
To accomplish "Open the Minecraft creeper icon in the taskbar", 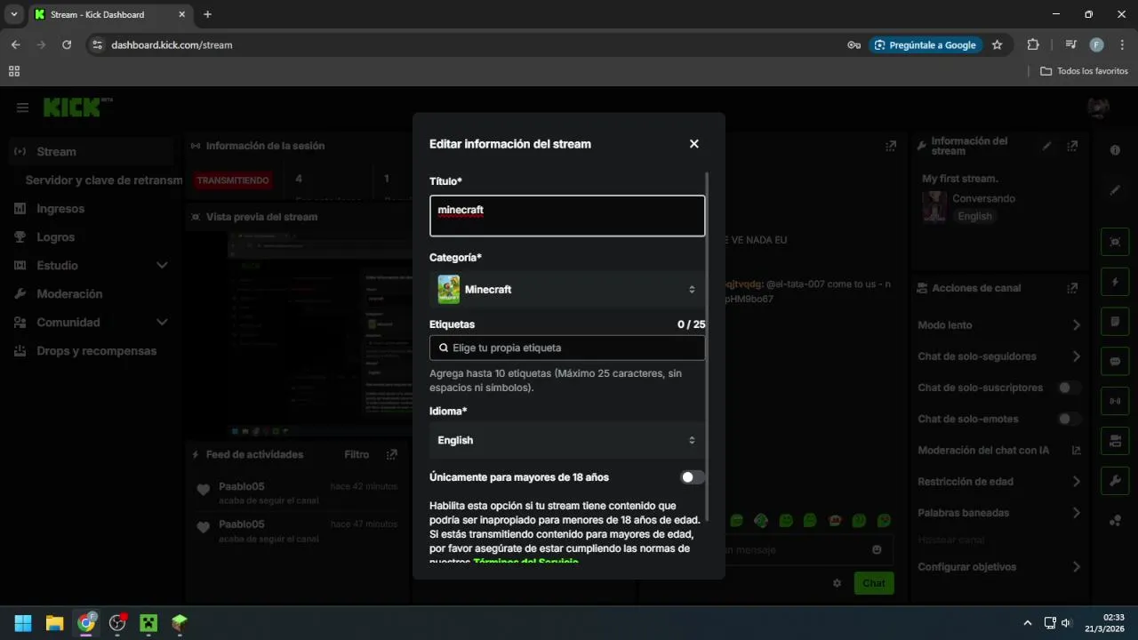I will [x=148, y=623].
